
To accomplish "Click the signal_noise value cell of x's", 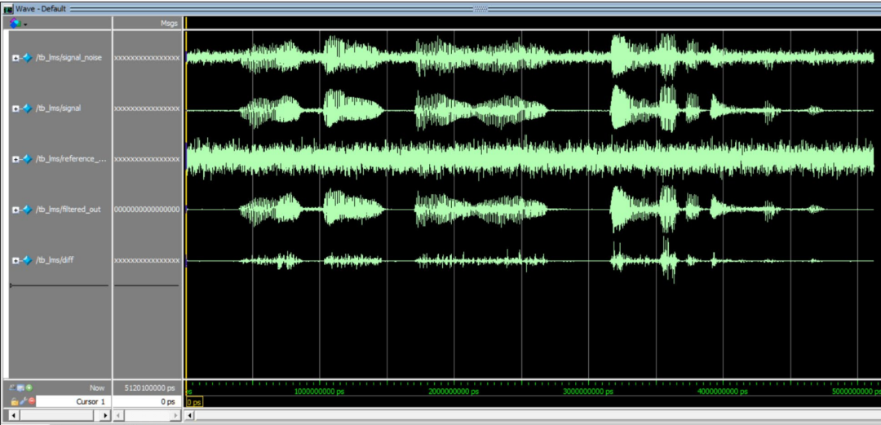I will point(147,58).
